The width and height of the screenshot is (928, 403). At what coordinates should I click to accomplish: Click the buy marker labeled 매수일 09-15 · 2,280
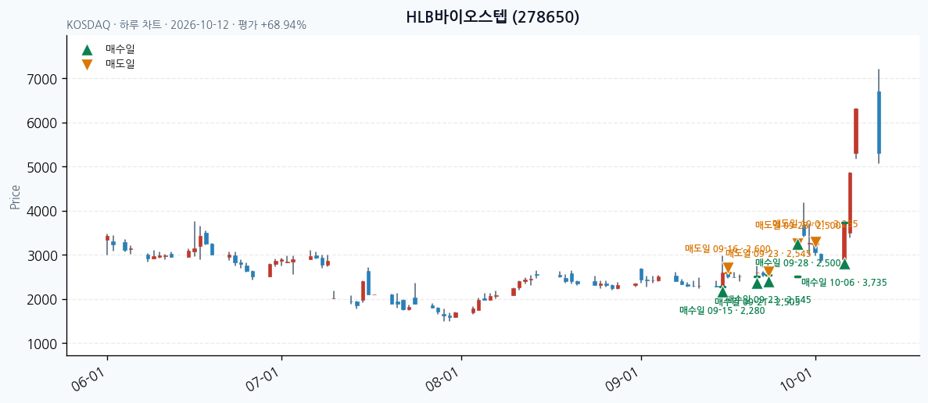point(722,292)
